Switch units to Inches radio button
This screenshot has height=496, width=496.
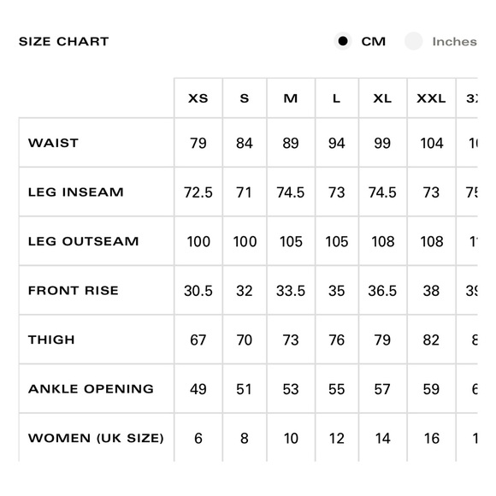point(413,41)
